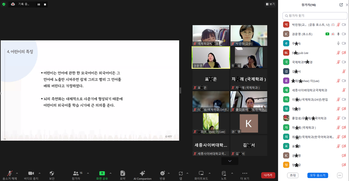This screenshot has width=349, height=181.
Task: Open the 요약 meeting summary icon
Action: point(123,174)
